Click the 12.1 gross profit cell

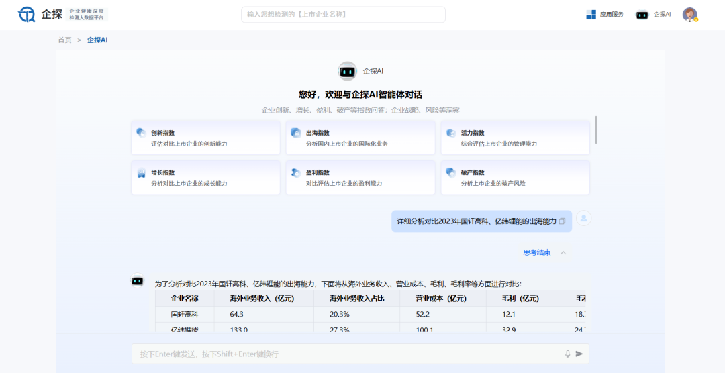(x=522, y=315)
